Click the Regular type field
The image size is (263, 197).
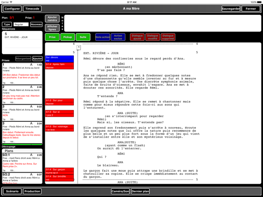coord(21,24)
